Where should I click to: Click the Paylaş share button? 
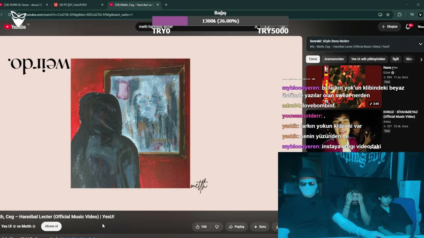tap(237, 227)
